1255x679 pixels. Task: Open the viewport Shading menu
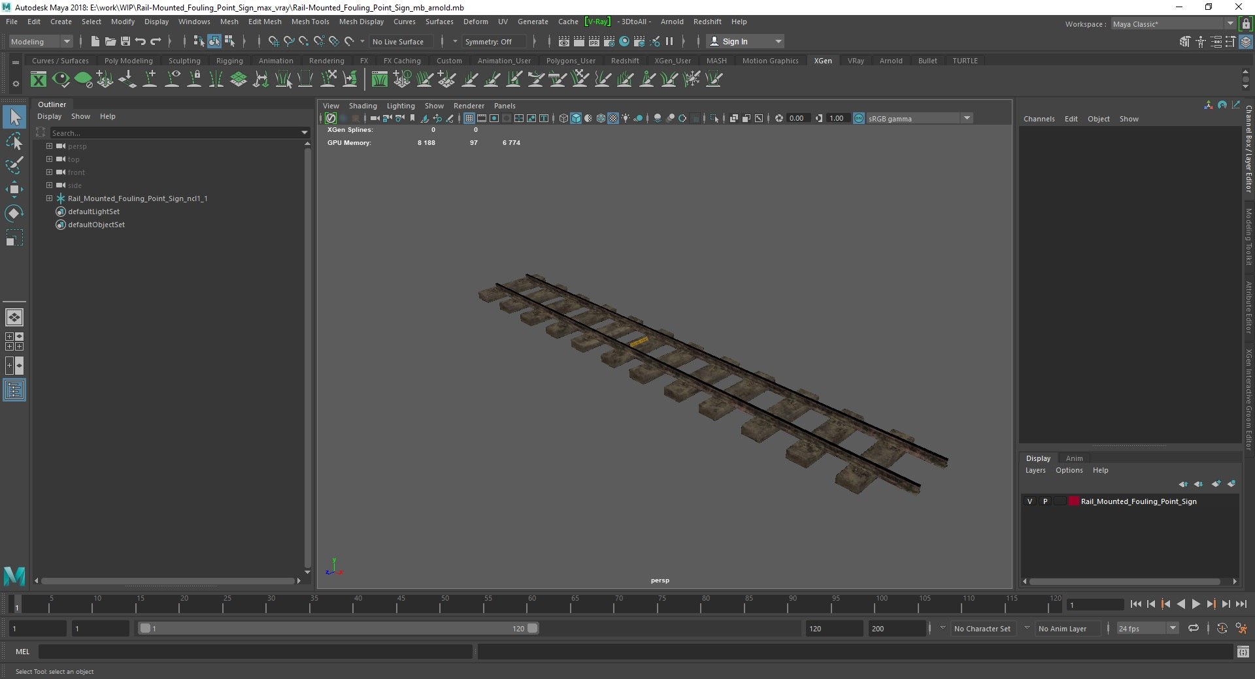click(x=363, y=106)
